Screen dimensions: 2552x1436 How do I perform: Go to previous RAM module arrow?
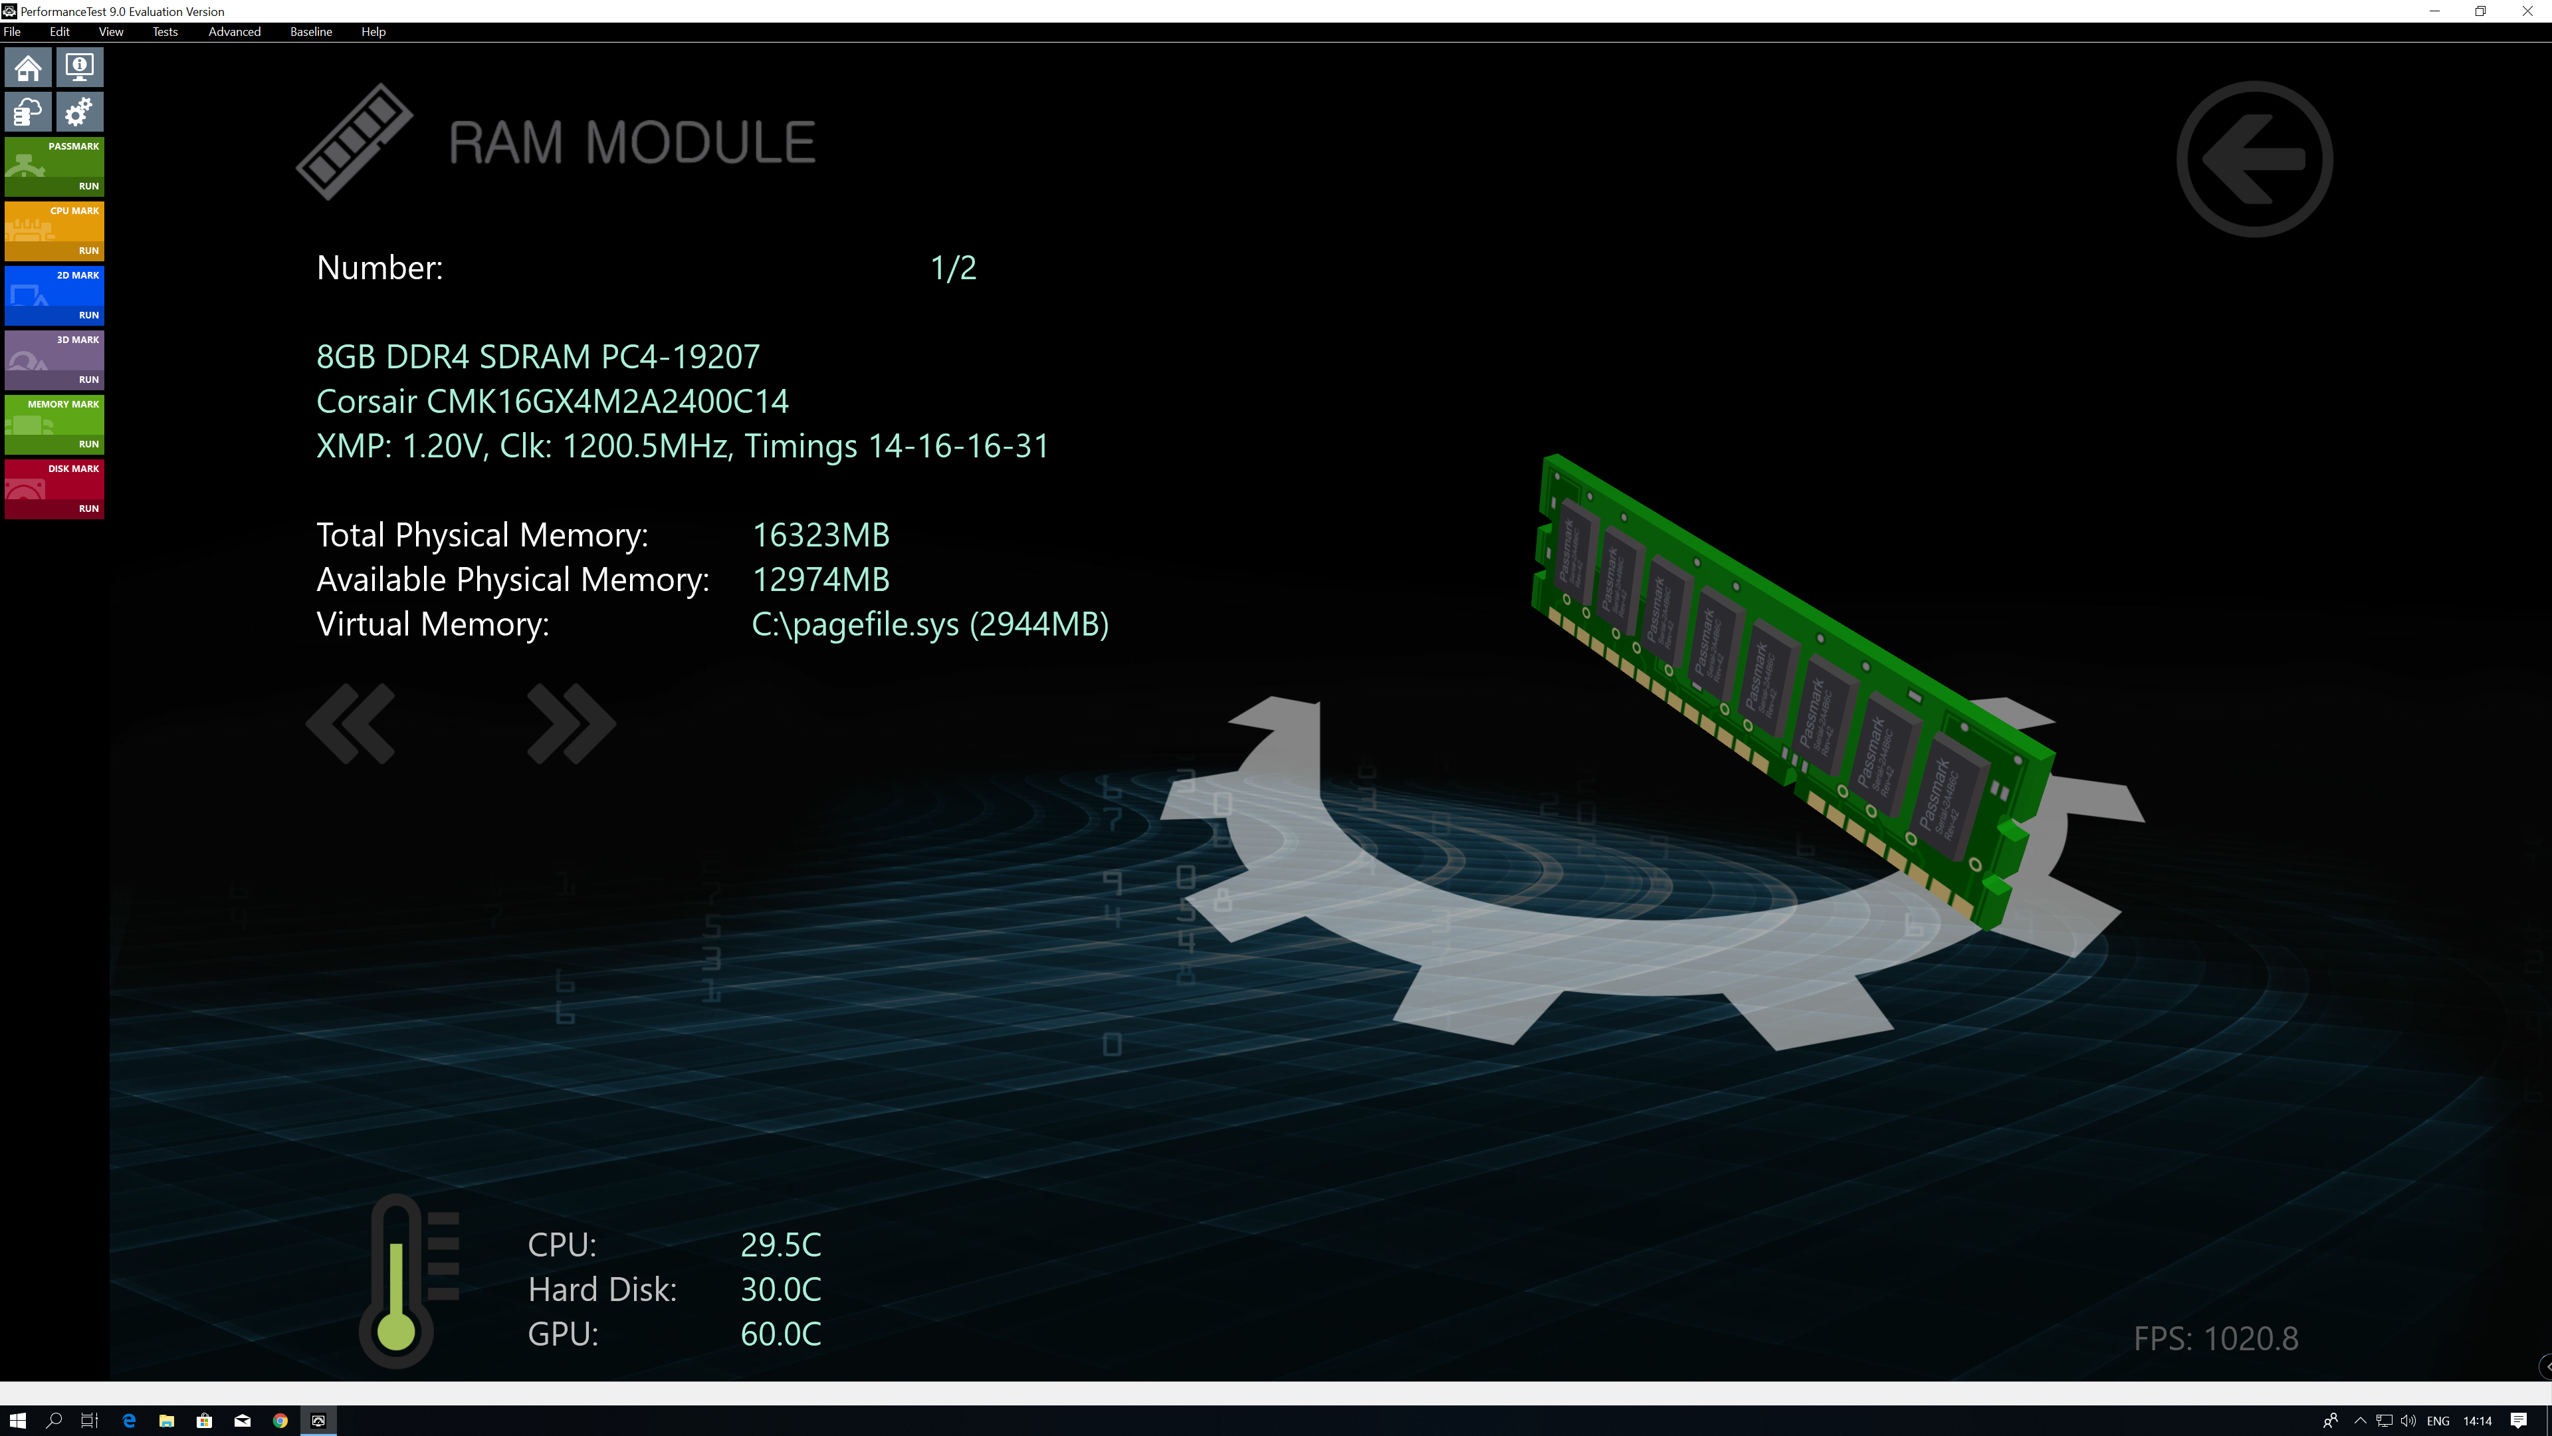[351, 723]
